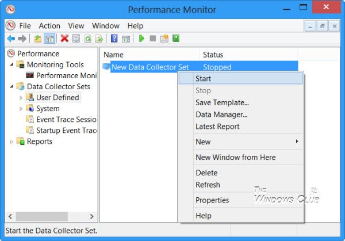Click the green Start collector toolbar icon

coord(141,39)
